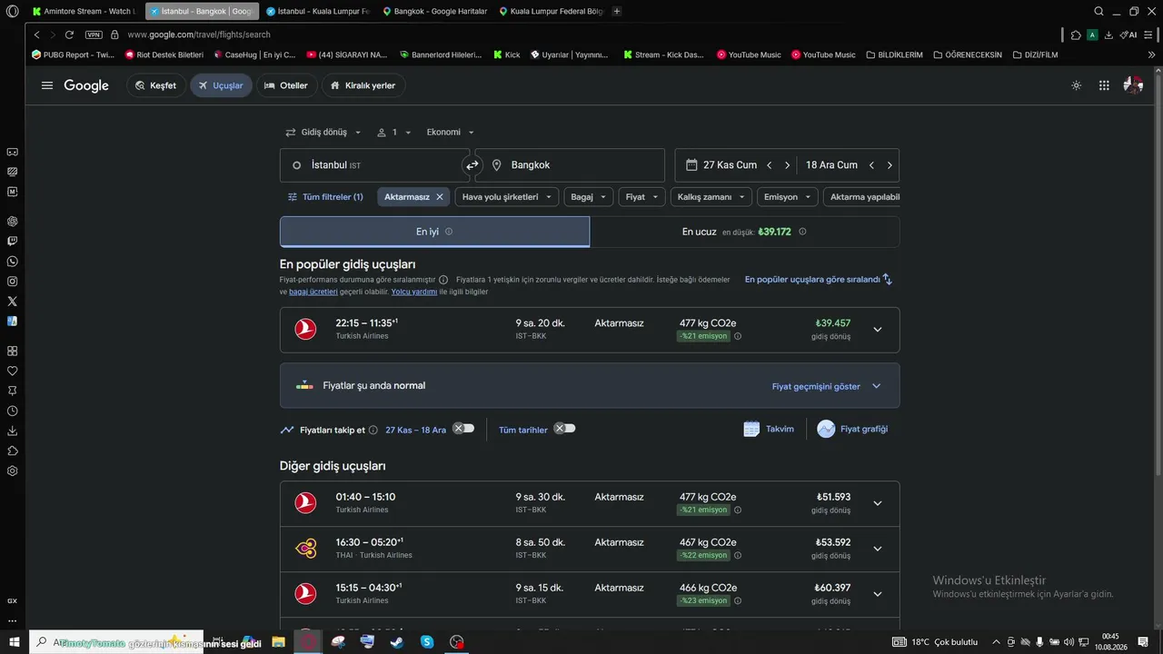This screenshot has width=1163, height=654.
Task: Open the Hava yolu şirketleri filter
Action: pyautogui.click(x=507, y=197)
